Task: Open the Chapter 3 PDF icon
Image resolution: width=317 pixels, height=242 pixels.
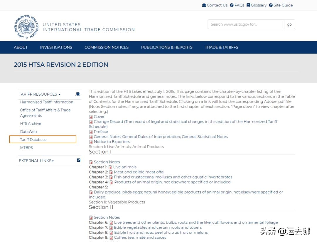Action: [x=111, y=177]
